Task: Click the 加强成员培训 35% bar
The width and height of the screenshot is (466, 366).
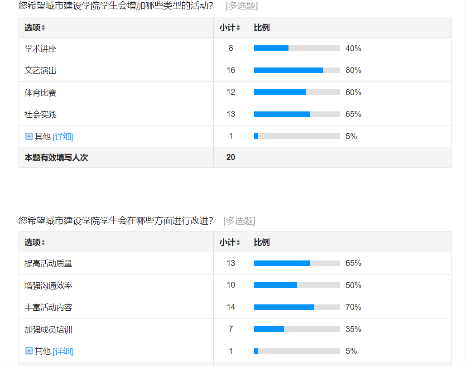Action: click(x=297, y=329)
